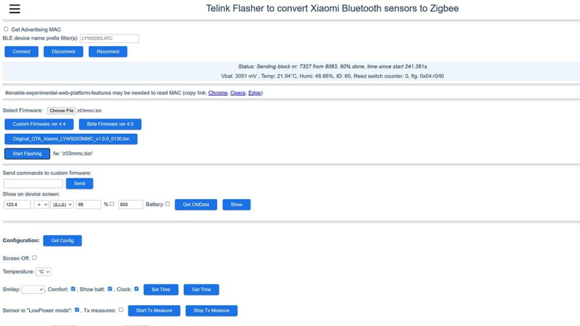
Task: Select Beta Firmware ver 4.5
Action: (110, 124)
